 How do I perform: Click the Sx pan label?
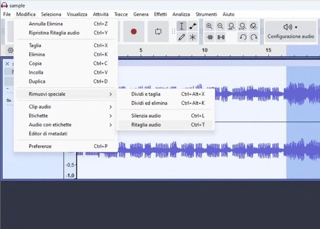pyautogui.click(x=8, y=100)
